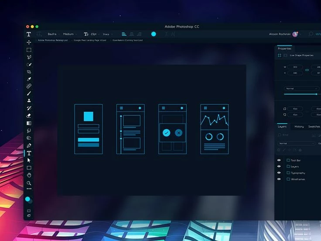
Task: Switch to the Coming Soon document tab
Action: click(127, 40)
